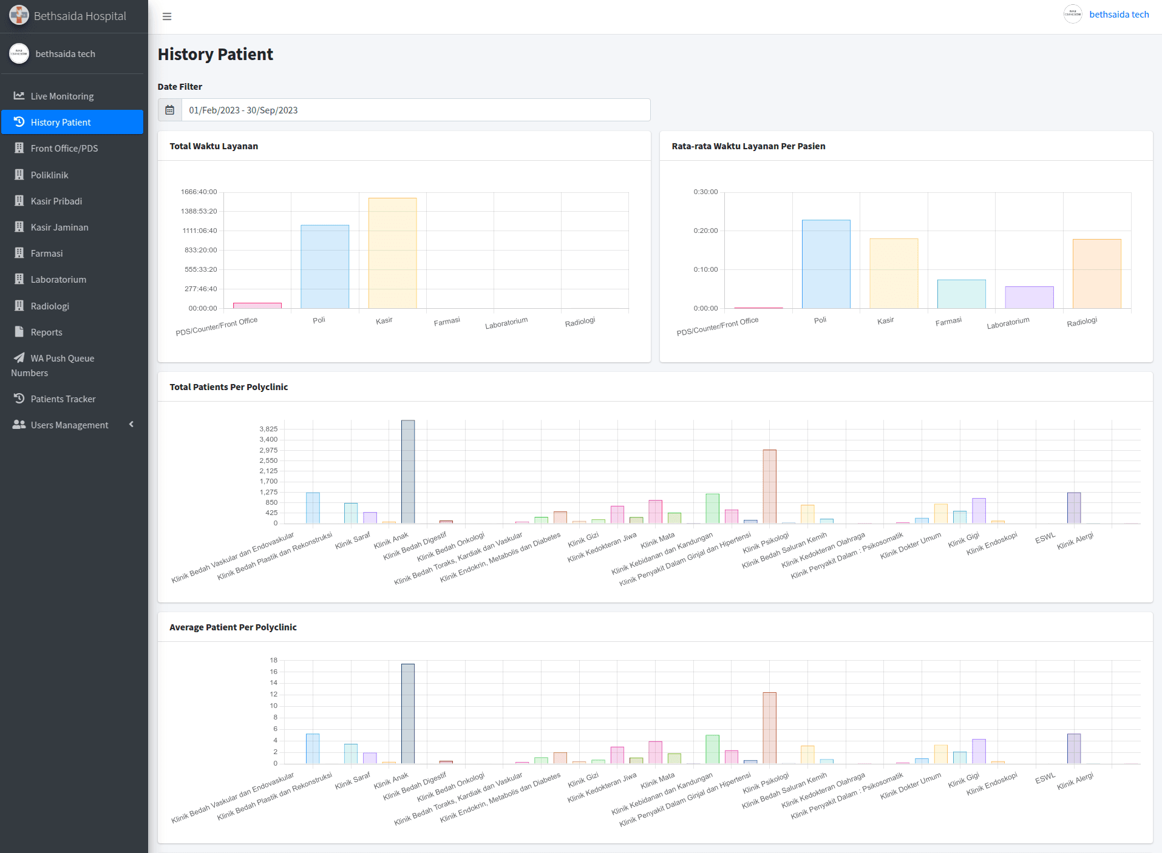Click the Live Monitoring chart icon

(x=19, y=96)
